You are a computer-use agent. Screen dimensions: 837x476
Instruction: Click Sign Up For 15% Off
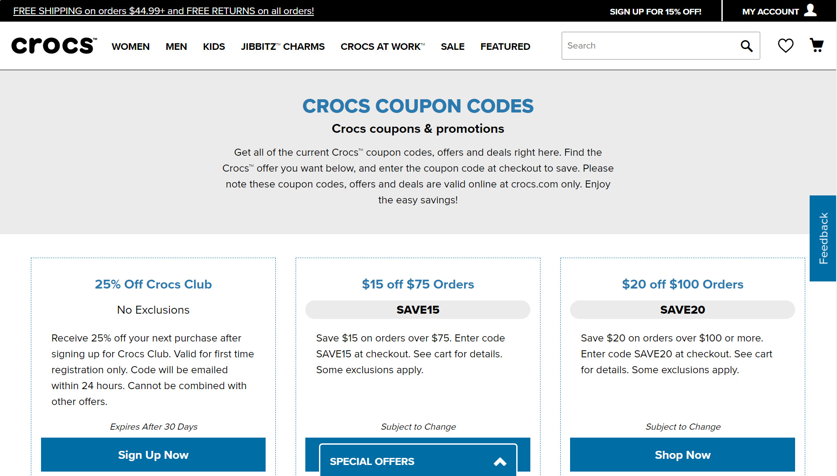655,11
